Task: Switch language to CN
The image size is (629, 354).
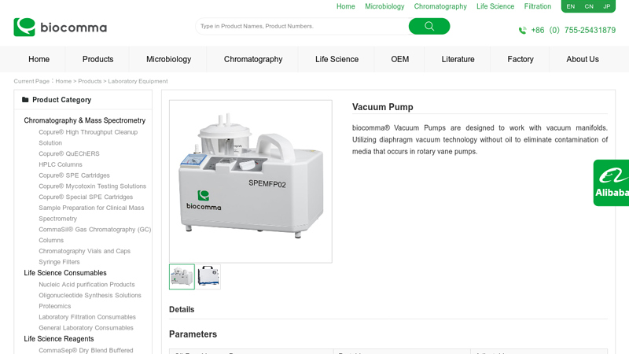Action: coord(589,6)
